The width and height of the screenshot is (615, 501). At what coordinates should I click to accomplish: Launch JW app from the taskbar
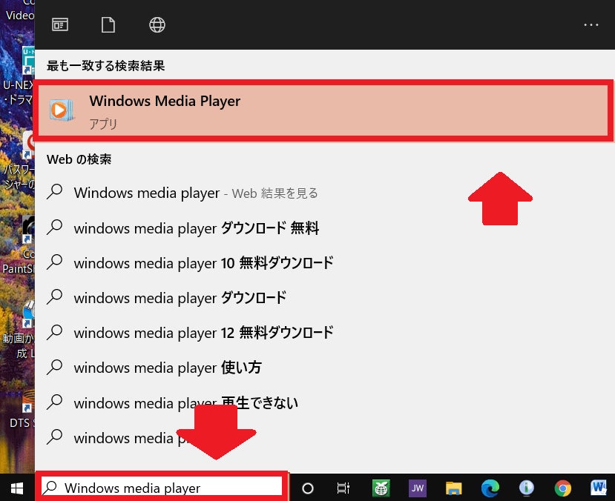[418, 488]
